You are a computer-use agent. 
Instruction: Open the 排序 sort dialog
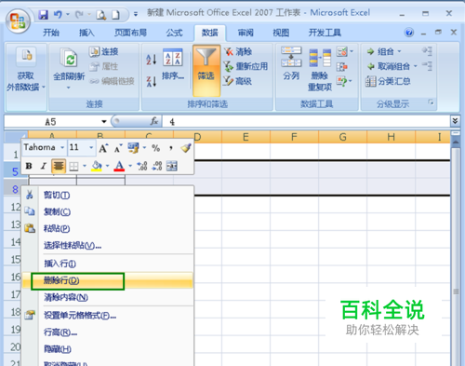point(173,64)
